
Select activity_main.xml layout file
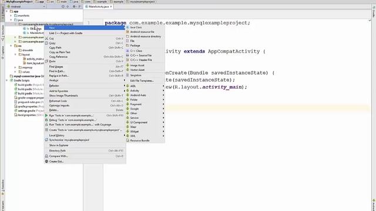pos(33,59)
